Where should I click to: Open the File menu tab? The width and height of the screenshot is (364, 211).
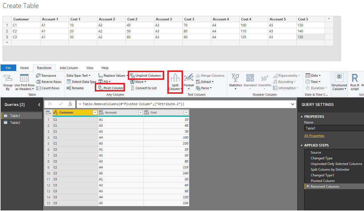[x=8, y=68]
